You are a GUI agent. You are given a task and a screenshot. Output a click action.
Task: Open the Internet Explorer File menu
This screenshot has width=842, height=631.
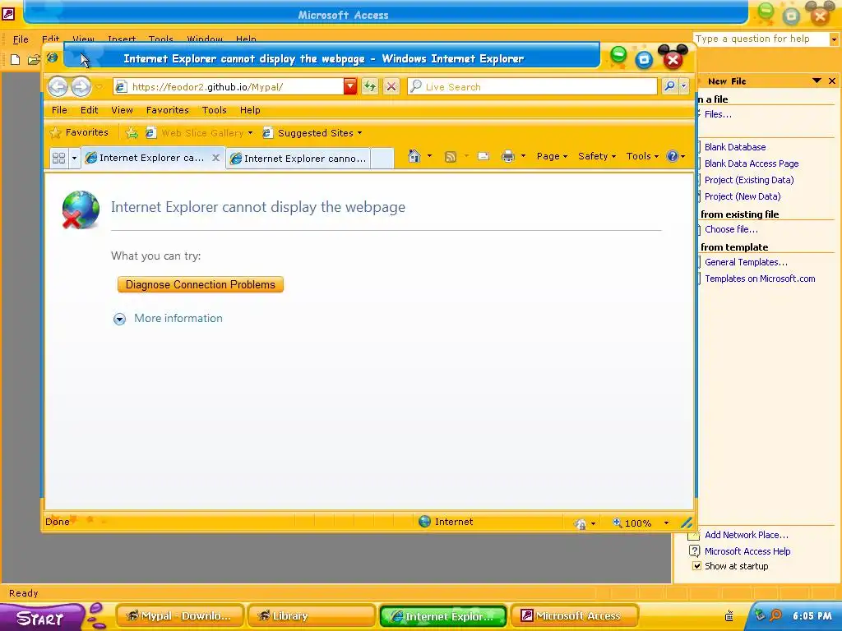[59, 110]
